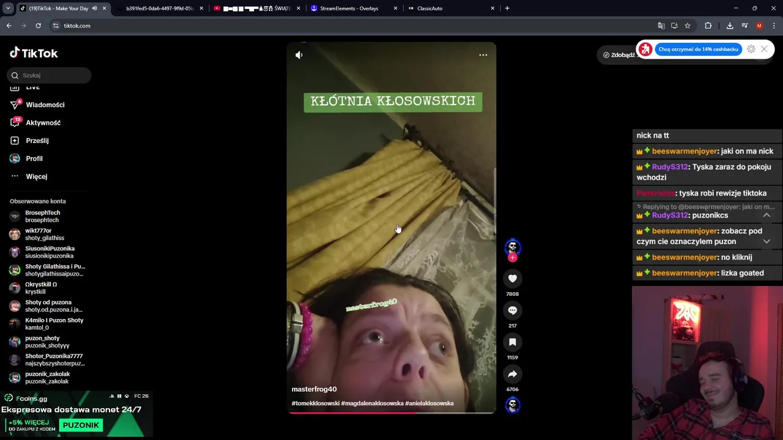Go to Profil in the sidebar
783x440 pixels.
click(34, 158)
